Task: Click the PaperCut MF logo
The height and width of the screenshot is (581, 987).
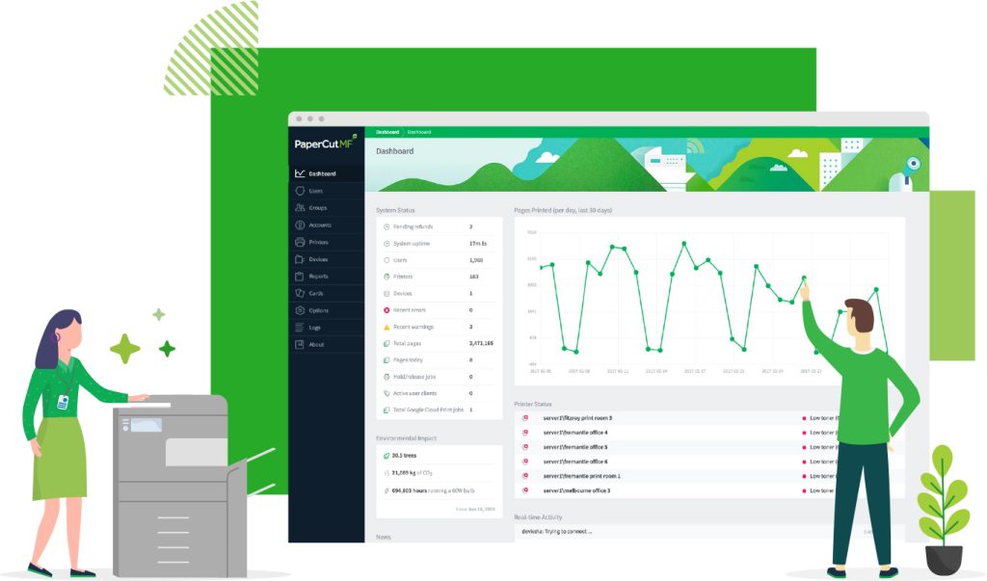Action: click(x=325, y=145)
